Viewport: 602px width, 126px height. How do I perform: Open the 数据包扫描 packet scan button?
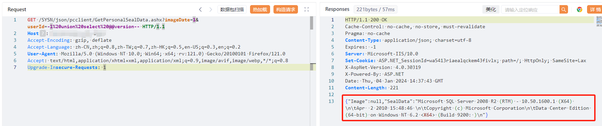(232, 10)
